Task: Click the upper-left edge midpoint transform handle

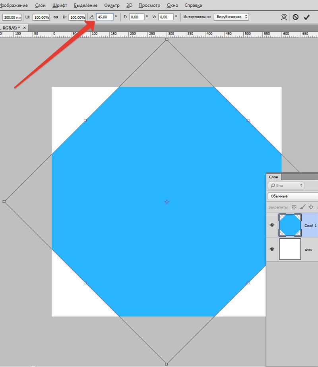Action: 85,120
